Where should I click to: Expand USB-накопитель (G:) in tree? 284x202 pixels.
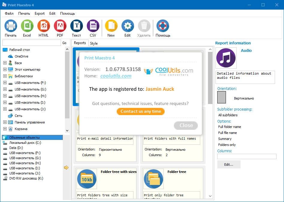(5, 89)
